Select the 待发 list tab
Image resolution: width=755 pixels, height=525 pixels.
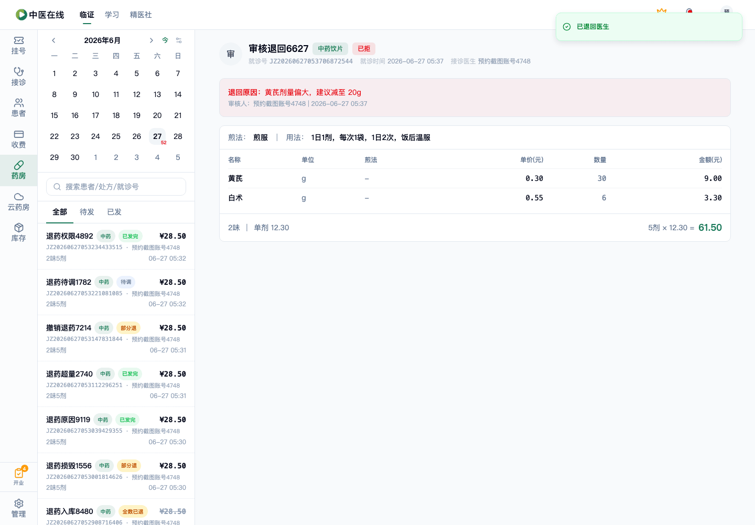point(87,212)
